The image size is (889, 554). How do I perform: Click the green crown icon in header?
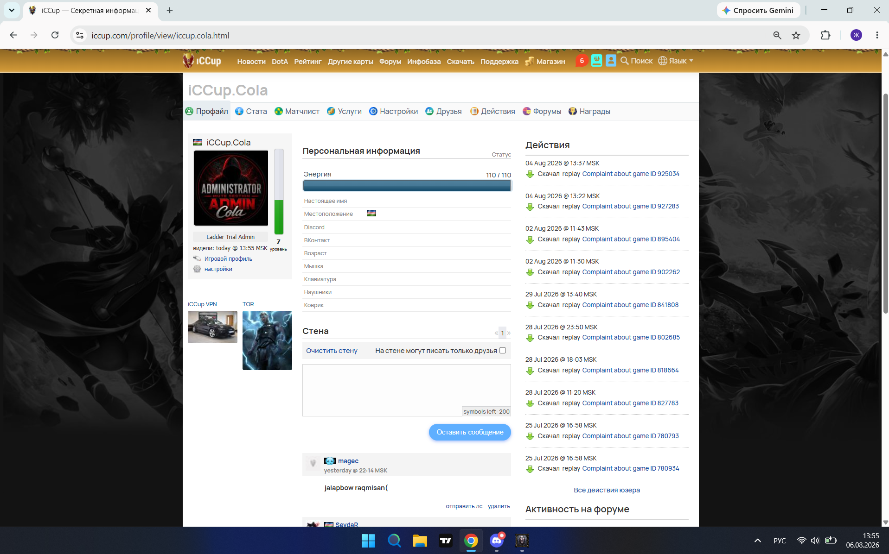pyautogui.click(x=596, y=61)
